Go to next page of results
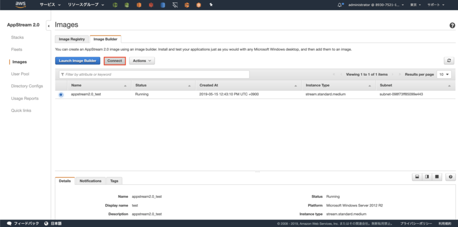458x227 pixels. click(x=393, y=75)
